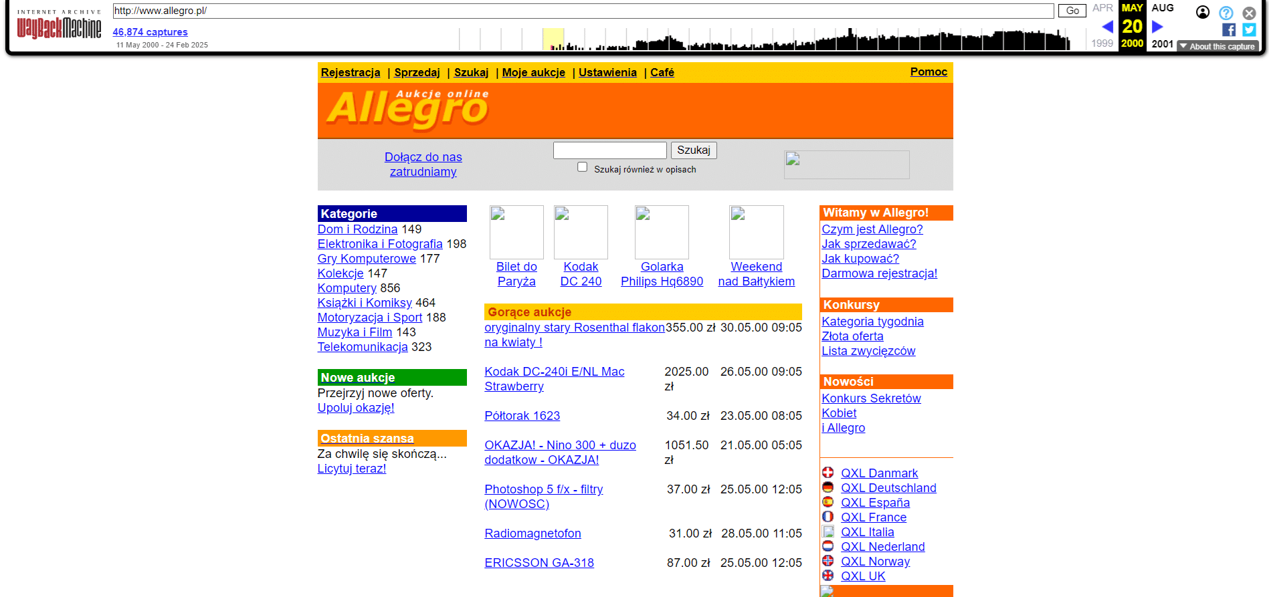Open 'Darmowa rejestracja!' link

880,273
